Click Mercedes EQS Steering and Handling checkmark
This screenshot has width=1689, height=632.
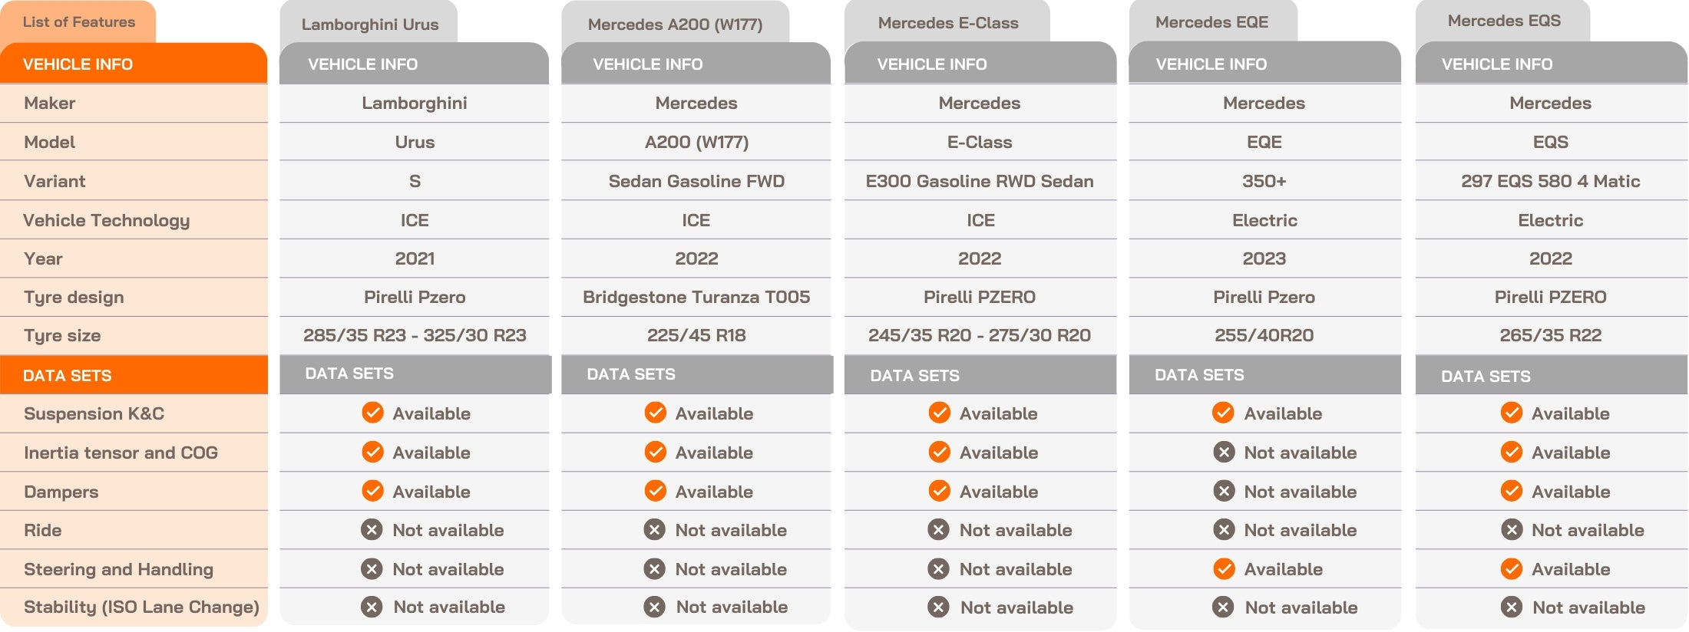click(1512, 569)
